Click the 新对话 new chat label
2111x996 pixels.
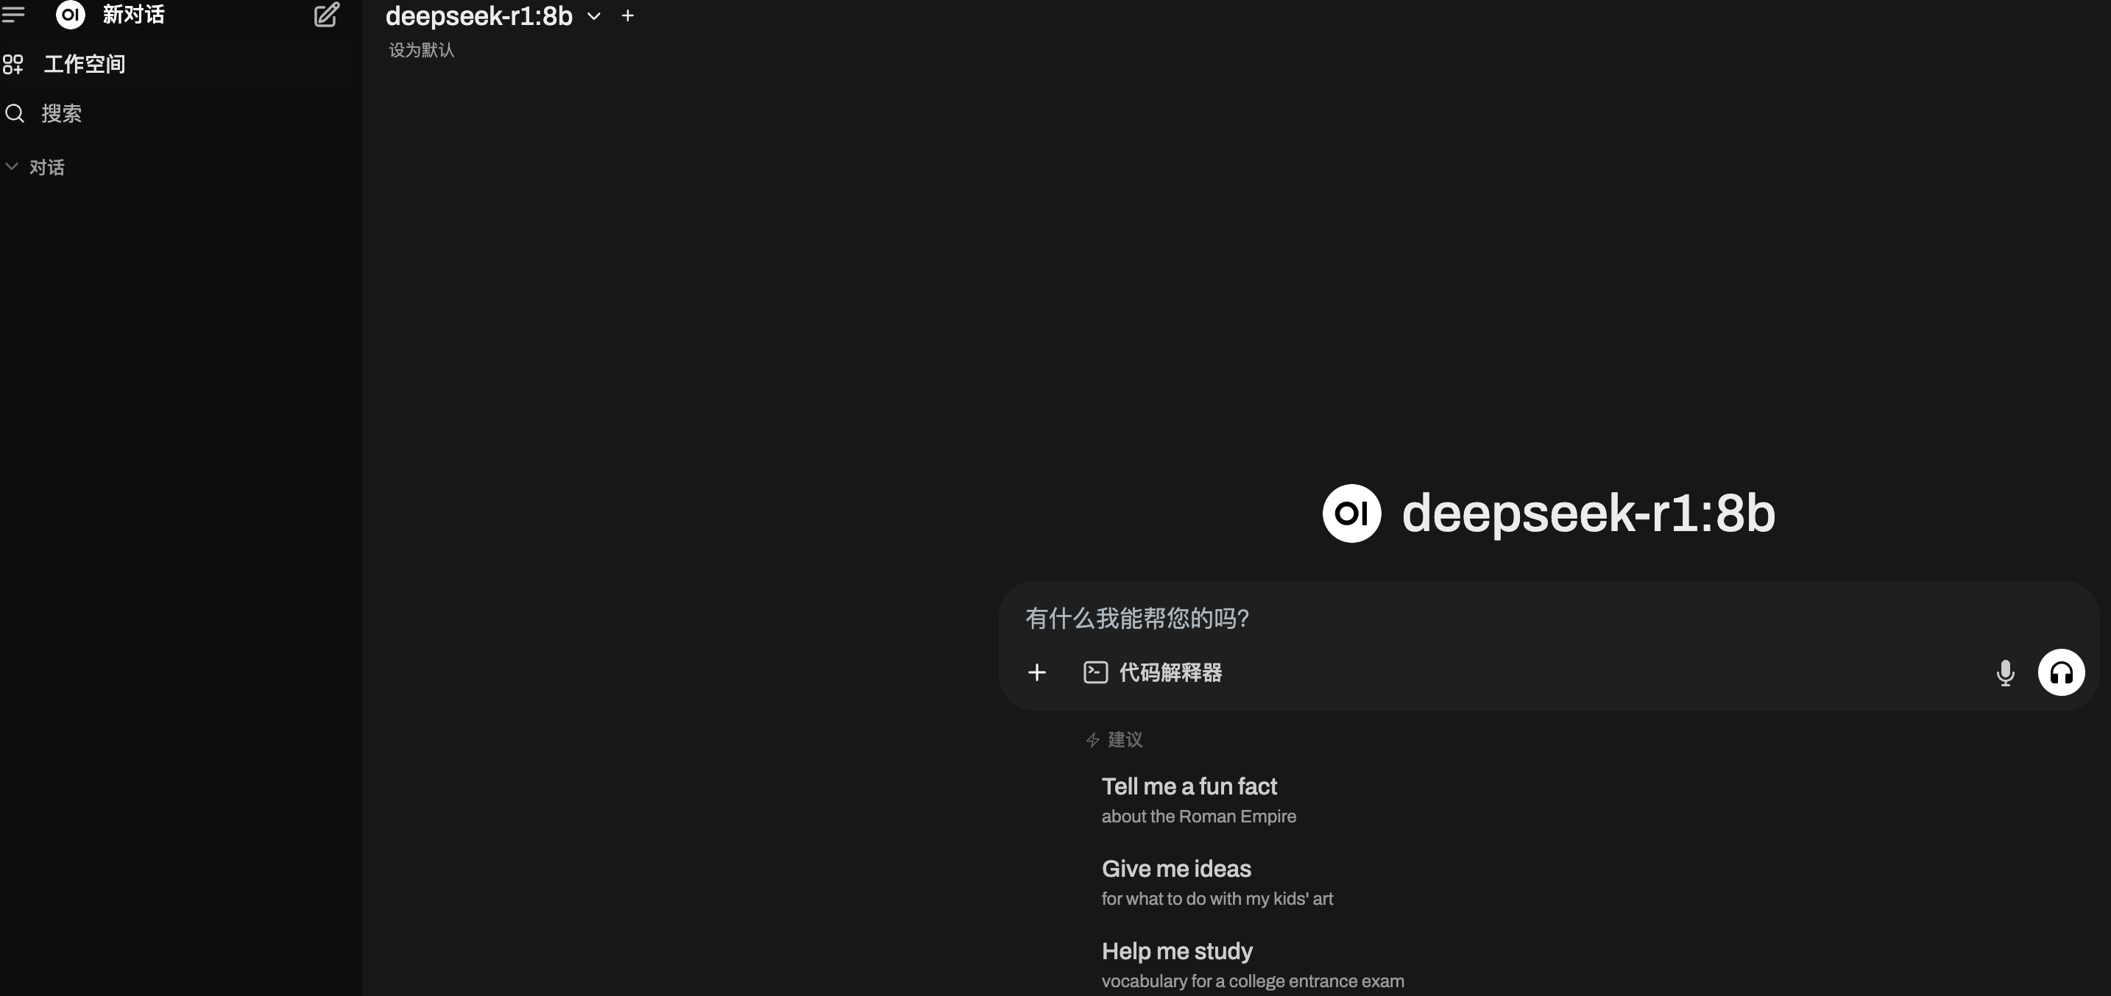click(x=133, y=15)
